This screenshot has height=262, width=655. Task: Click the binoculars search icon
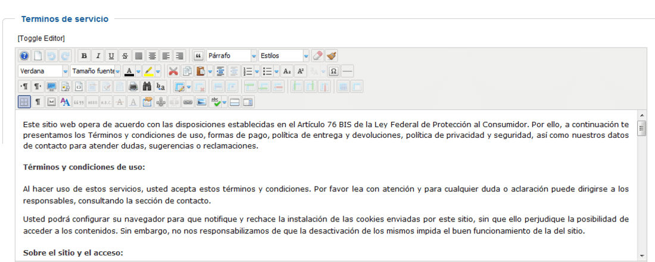146,87
